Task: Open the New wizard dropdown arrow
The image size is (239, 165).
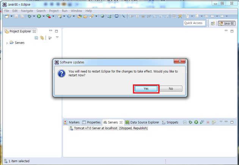Action: (x=11, y=16)
